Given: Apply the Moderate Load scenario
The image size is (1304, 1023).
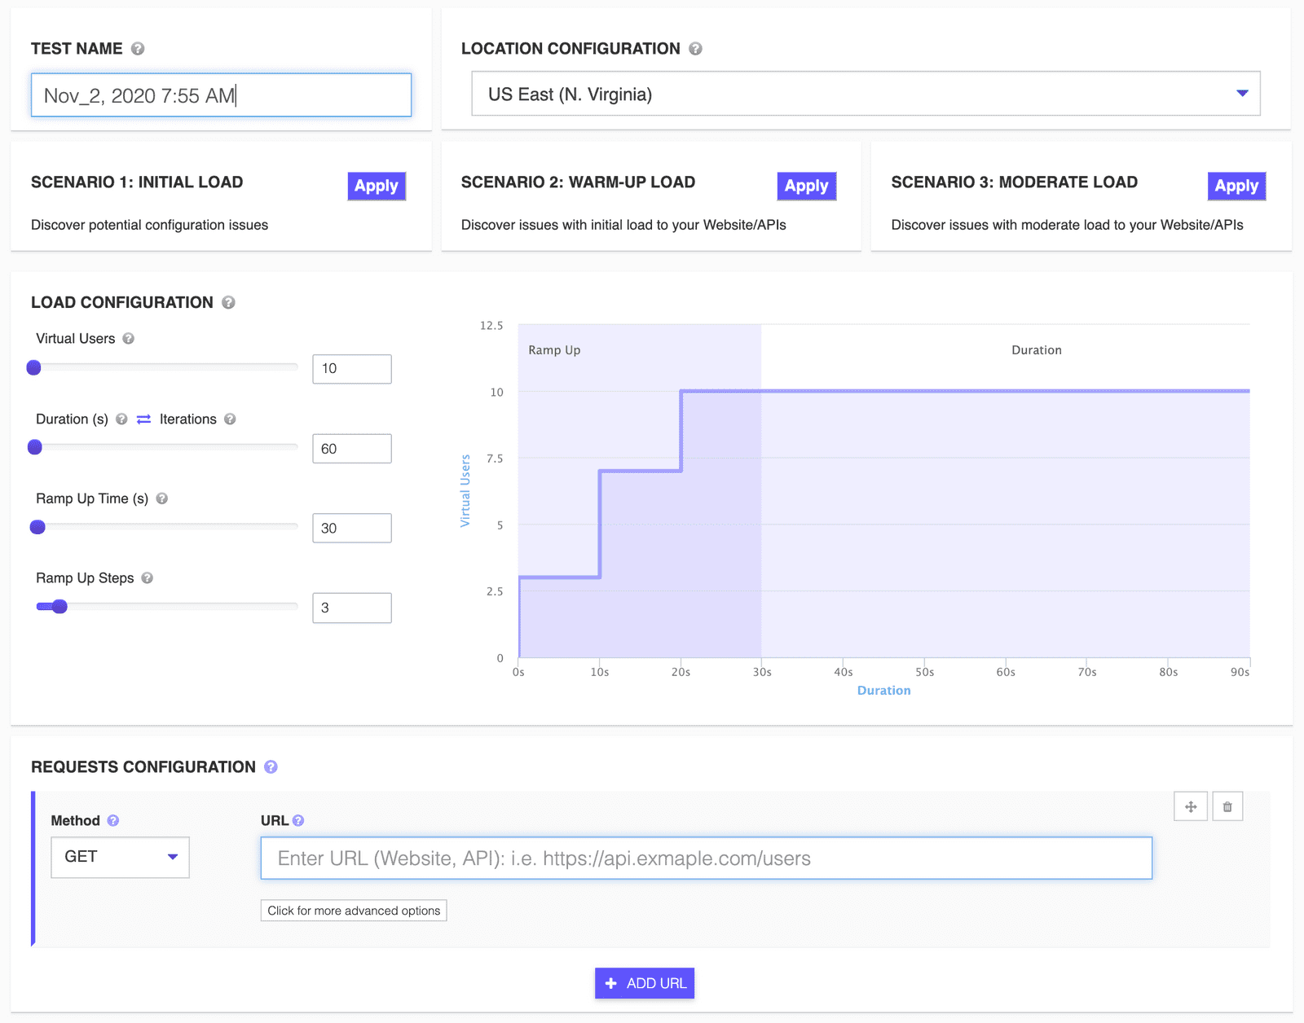Looking at the screenshot, I should click(1236, 186).
